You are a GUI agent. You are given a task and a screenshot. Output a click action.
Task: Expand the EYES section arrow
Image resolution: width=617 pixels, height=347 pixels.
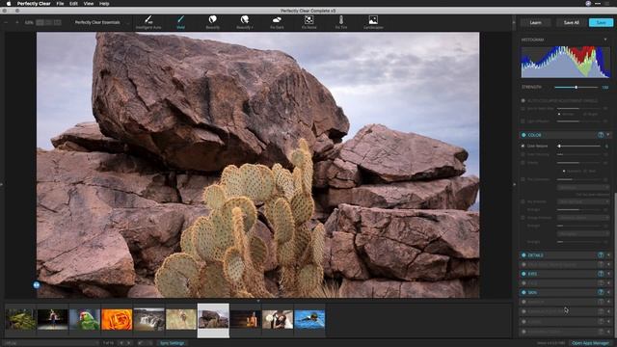click(608, 274)
